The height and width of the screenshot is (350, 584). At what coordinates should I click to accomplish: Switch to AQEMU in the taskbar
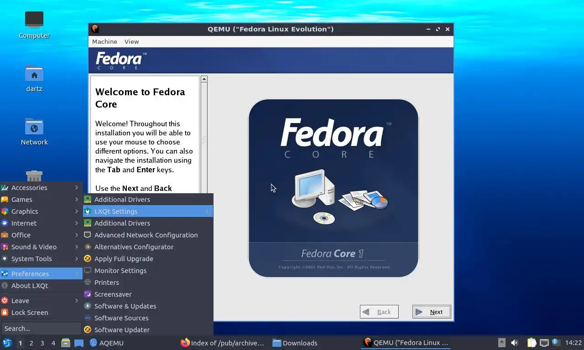tap(107, 343)
